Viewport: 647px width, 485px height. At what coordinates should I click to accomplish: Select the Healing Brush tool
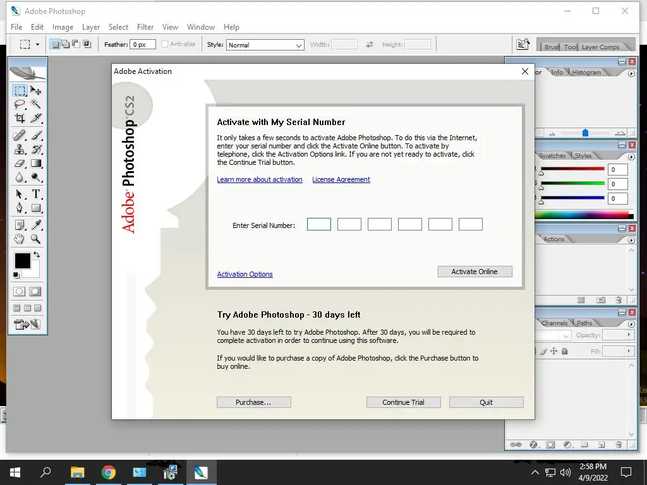point(20,135)
